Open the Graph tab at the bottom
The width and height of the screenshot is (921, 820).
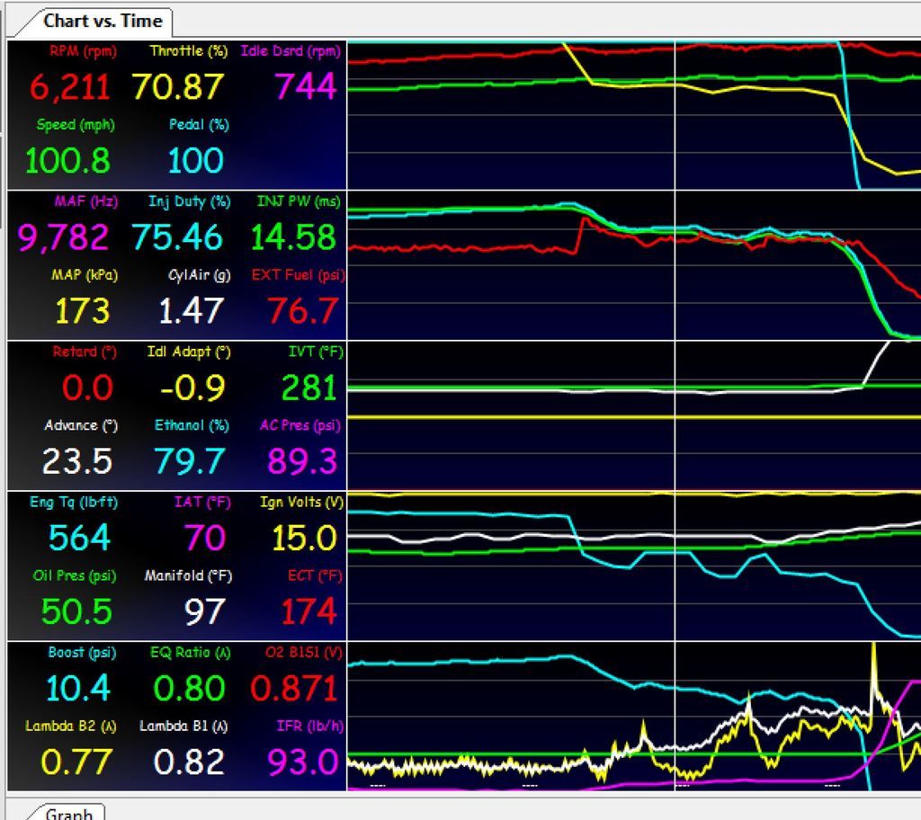pos(68,813)
